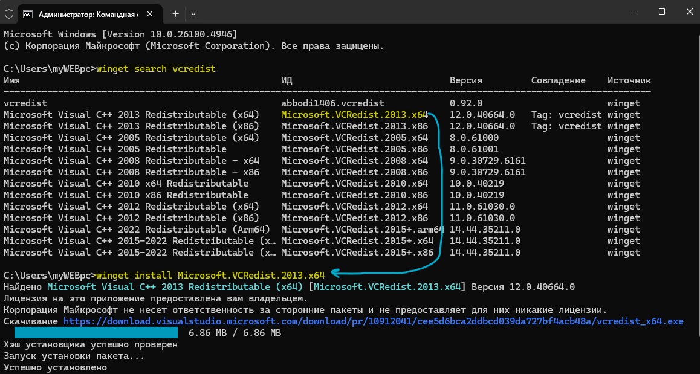Viewport: 700px width, 374px height.
Task: Click version 8.0.61000 value
Action: click(x=474, y=138)
